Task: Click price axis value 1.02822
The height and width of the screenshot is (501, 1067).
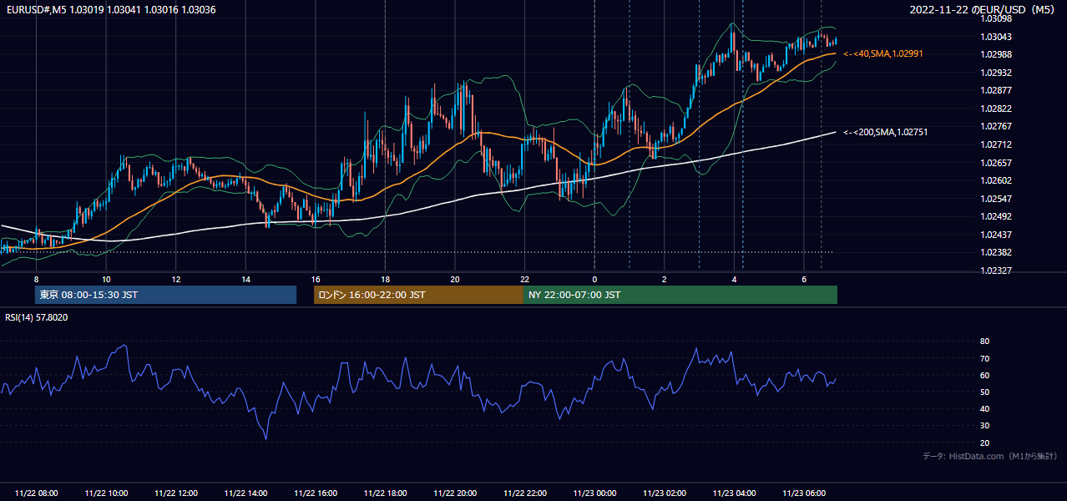Action: coord(997,109)
